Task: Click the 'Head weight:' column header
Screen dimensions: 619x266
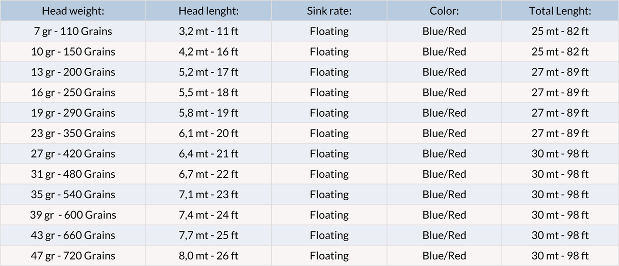Action: pyautogui.click(x=73, y=11)
